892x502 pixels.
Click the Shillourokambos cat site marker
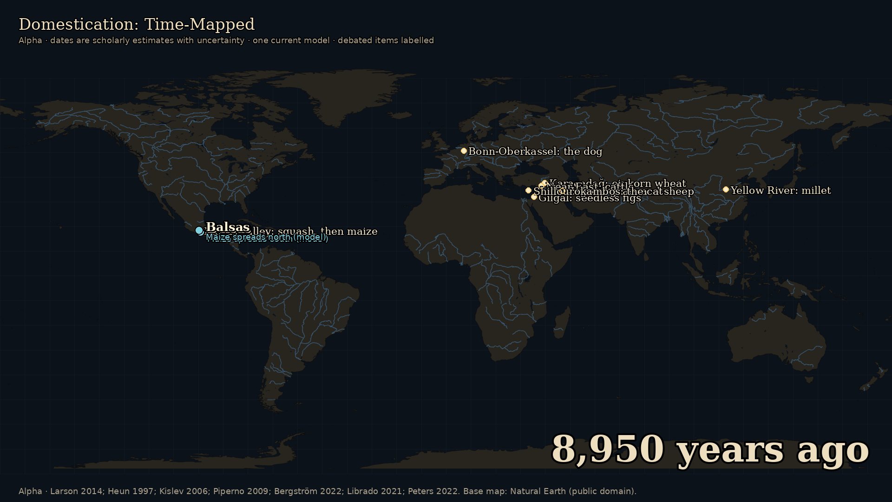click(528, 191)
